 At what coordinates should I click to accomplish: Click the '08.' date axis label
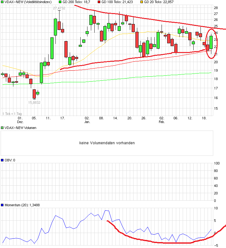[101, 118]
